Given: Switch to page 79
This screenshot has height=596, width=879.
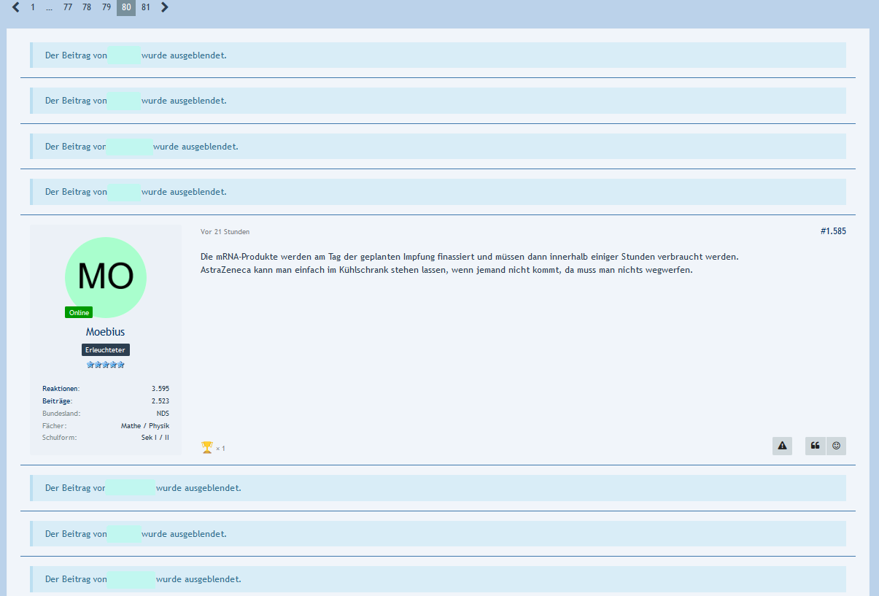Looking at the screenshot, I should coord(107,7).
